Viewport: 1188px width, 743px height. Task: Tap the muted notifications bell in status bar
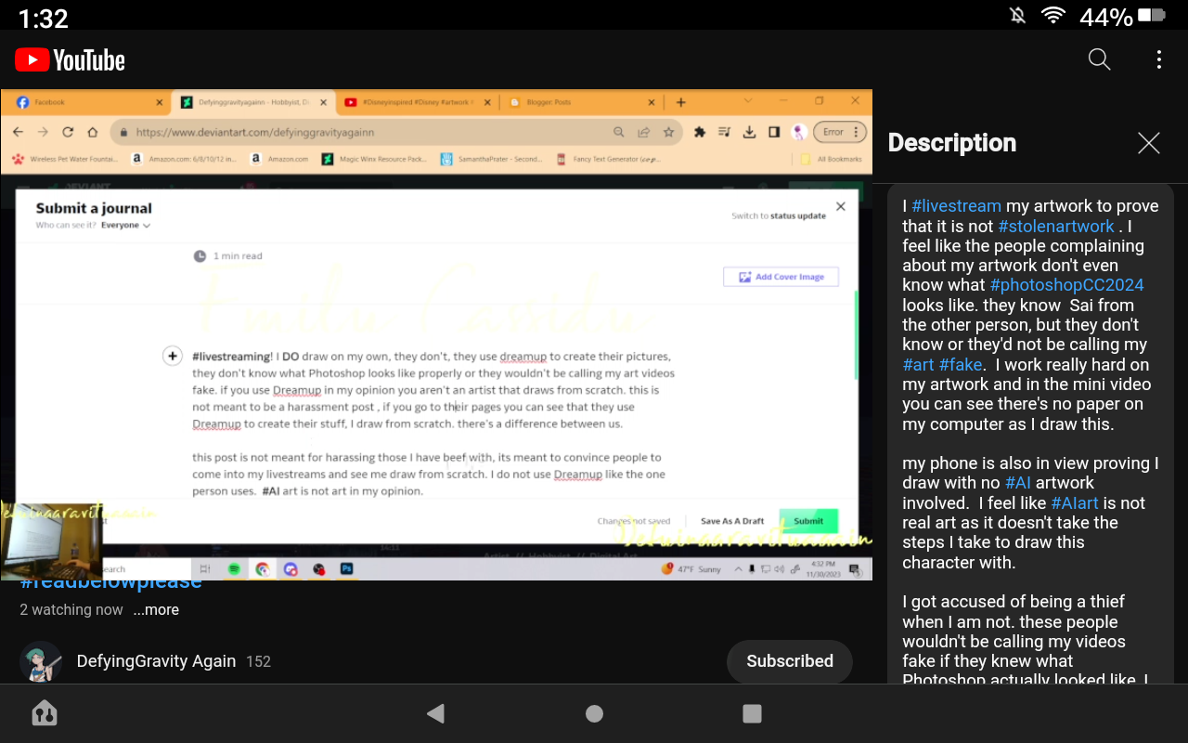pos(1018,16)
